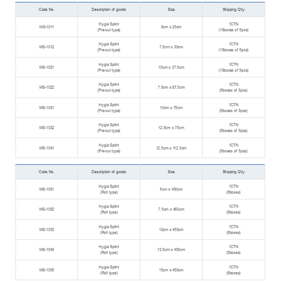Select the 5cm x 450cm size cell

tap(171, 189)
